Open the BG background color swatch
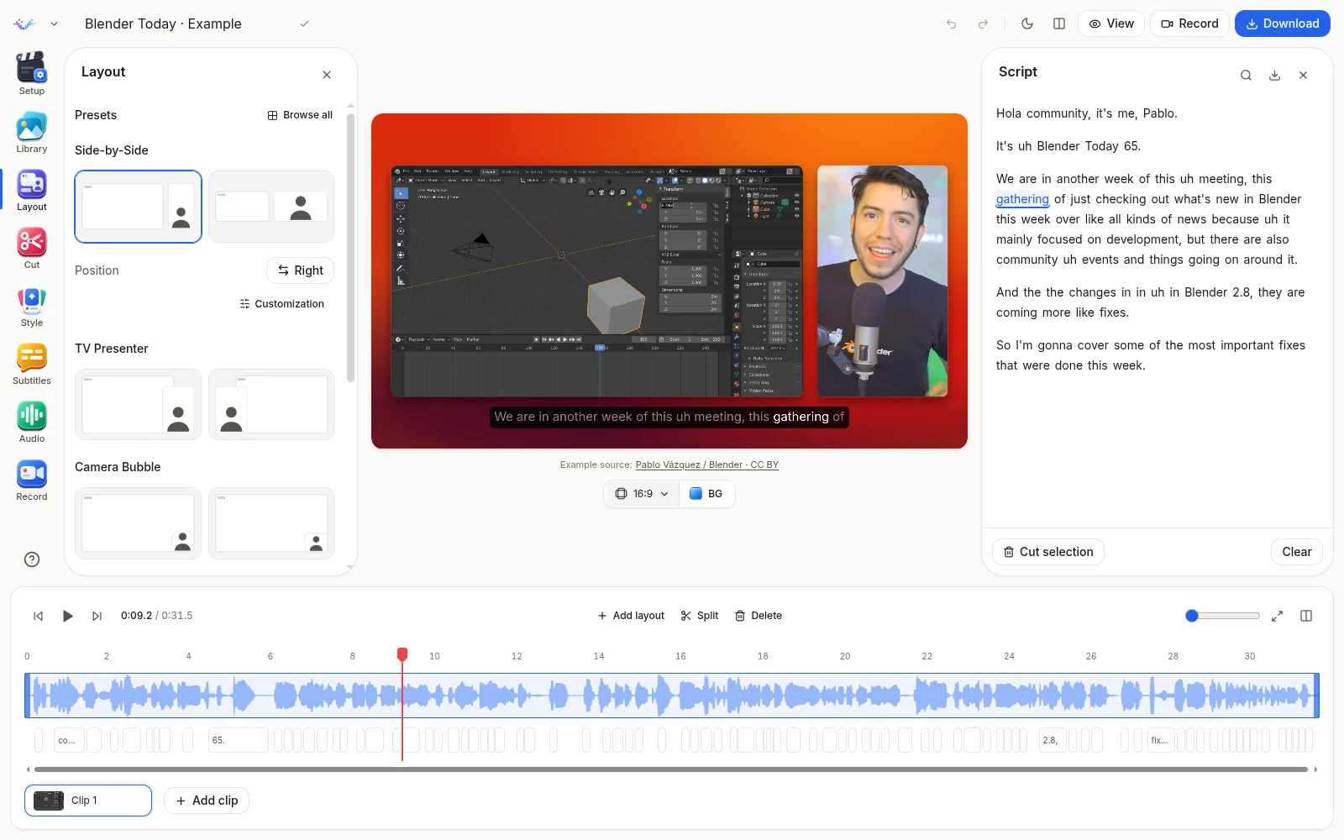1344x840 pixels. [x=706, y=494]
